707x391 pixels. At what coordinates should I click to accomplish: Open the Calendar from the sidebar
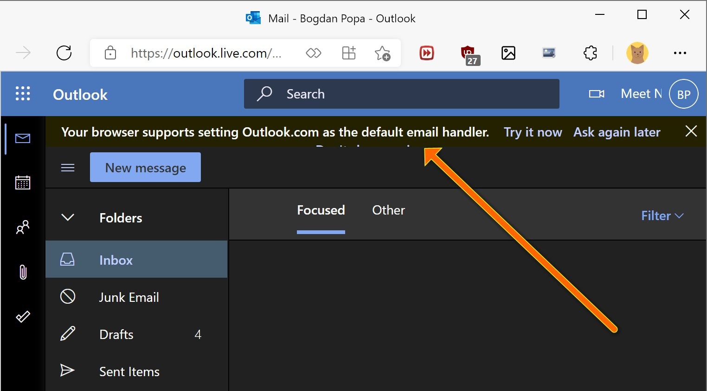[x=23, y=183]
